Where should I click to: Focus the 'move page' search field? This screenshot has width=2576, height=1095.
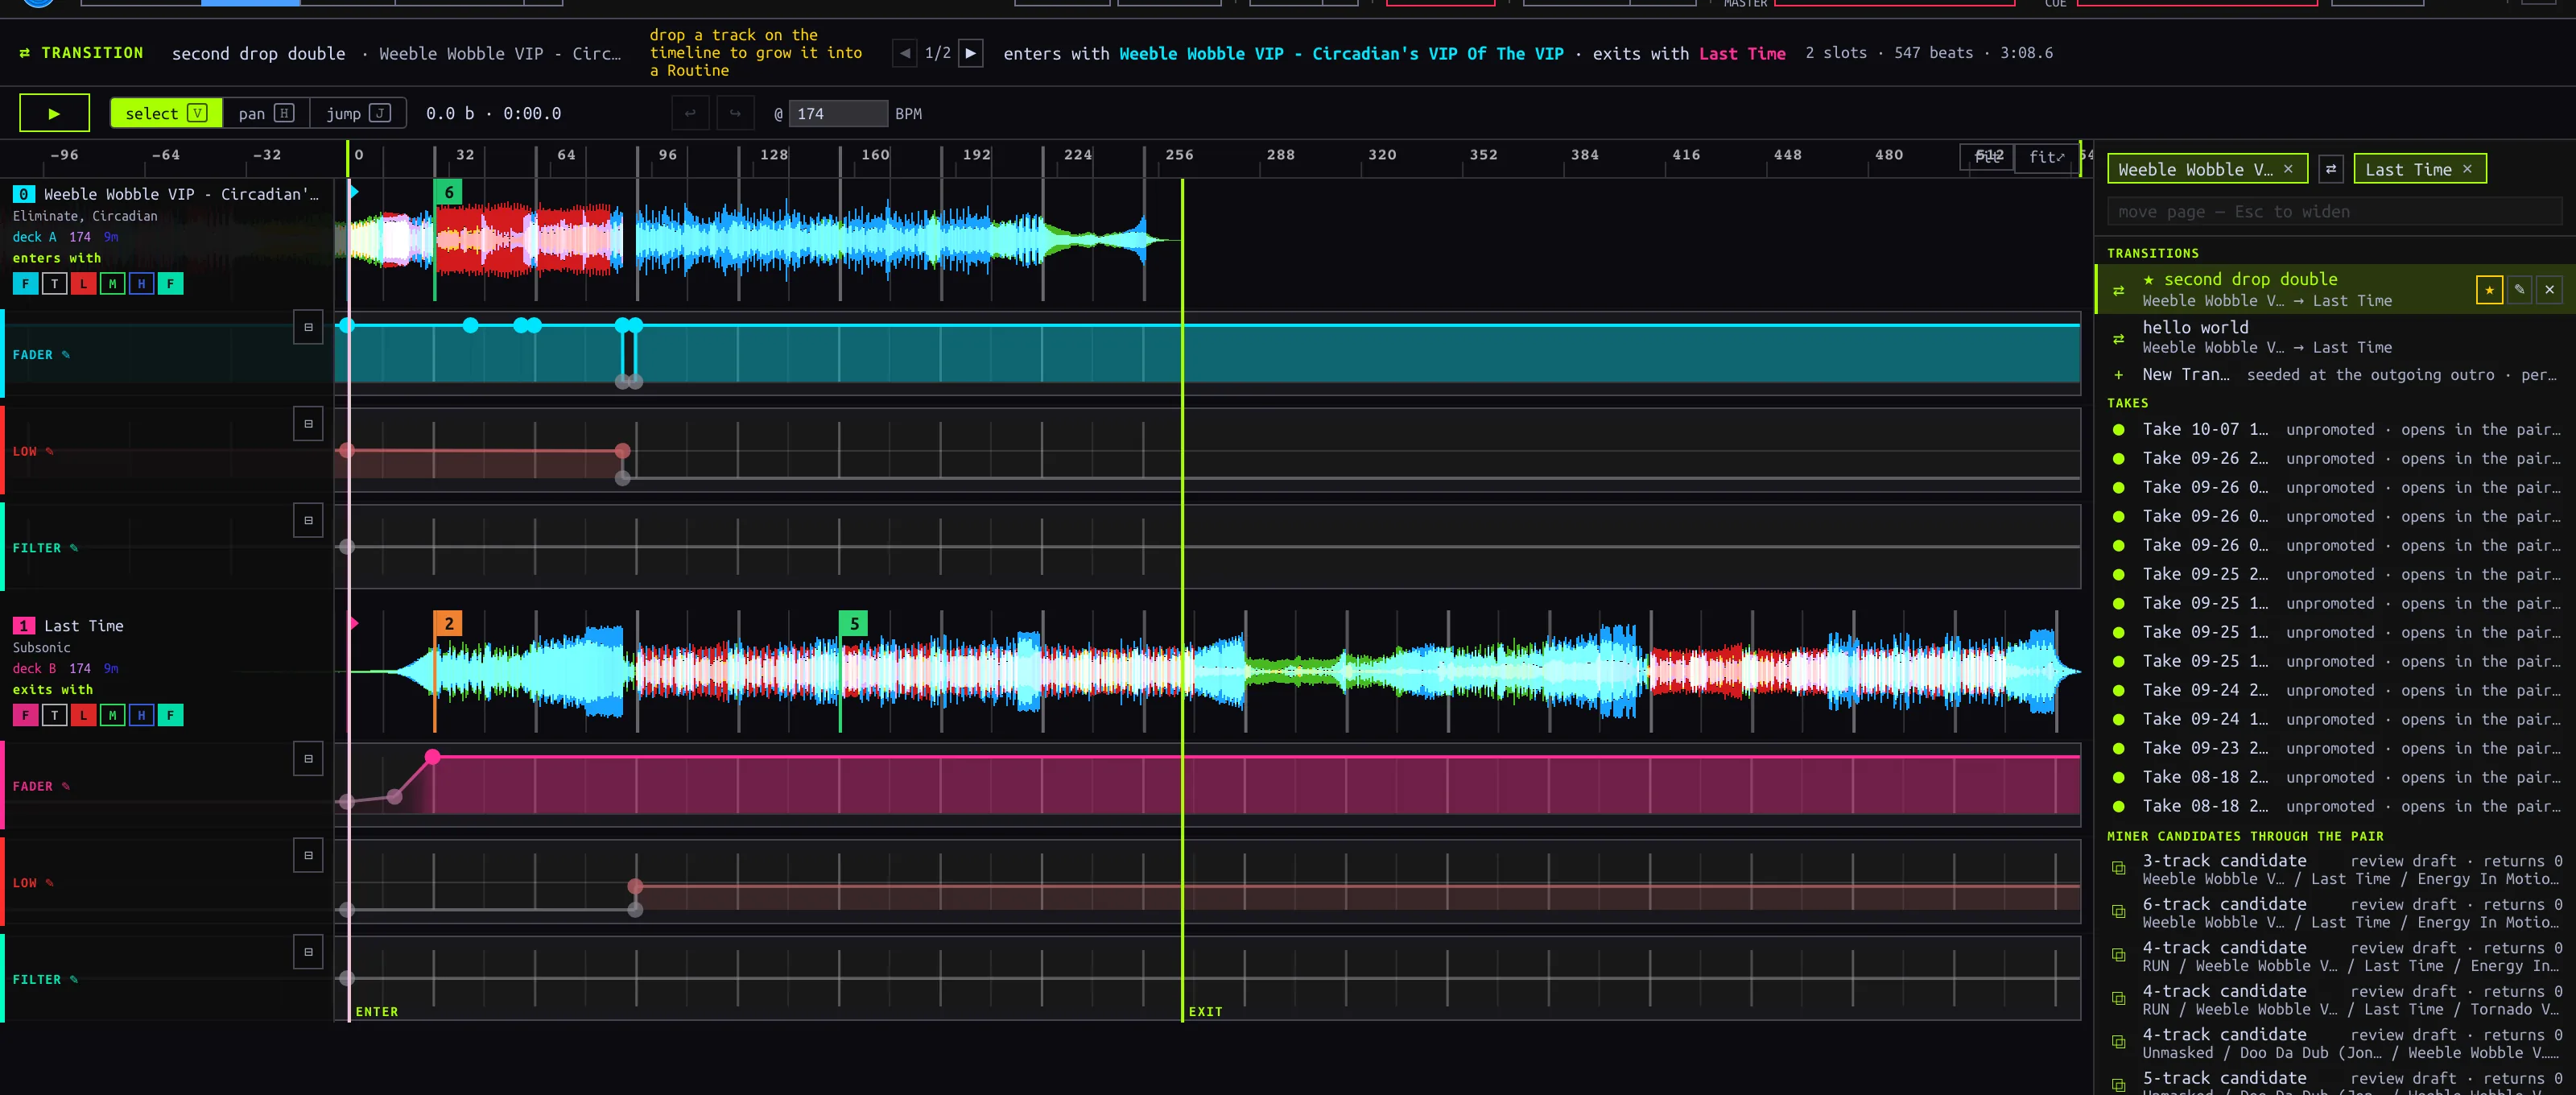point(2334,211)
